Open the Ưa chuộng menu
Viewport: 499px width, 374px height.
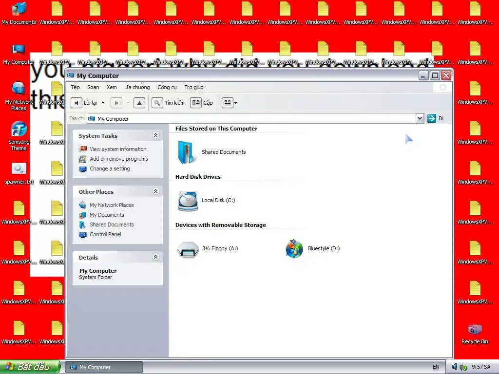pos(137,87)
